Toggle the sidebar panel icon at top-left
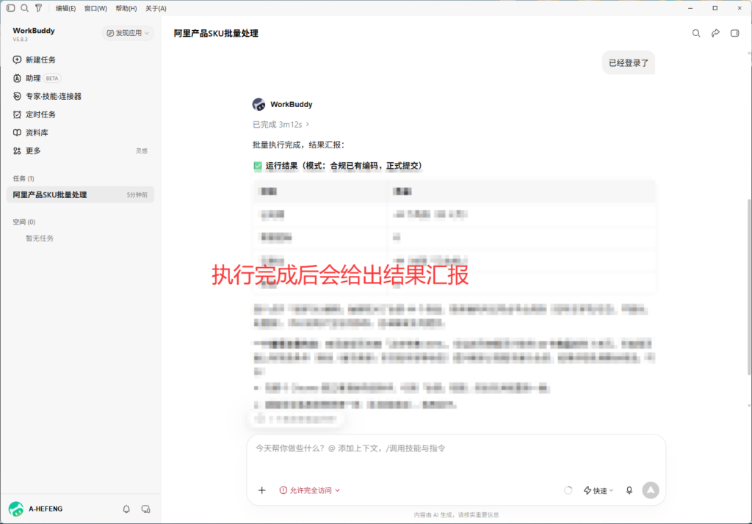752x524 pixels. click(10, 8)
